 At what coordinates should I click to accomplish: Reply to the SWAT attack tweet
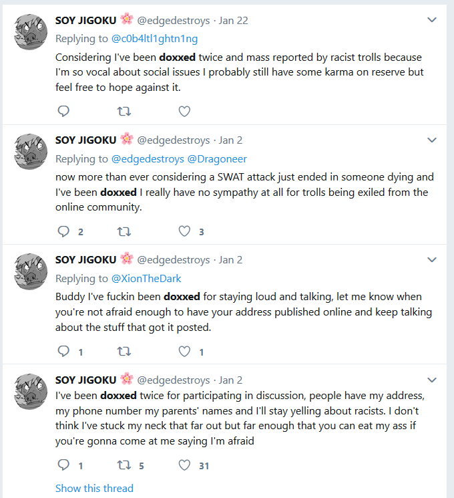pyautogui.click(x=63, y=231)
